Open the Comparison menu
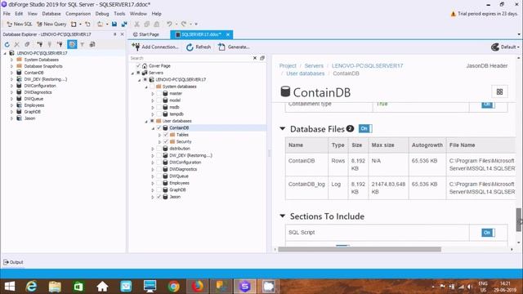This screenshot has width=523, height=294. click(x=78, y=14)
